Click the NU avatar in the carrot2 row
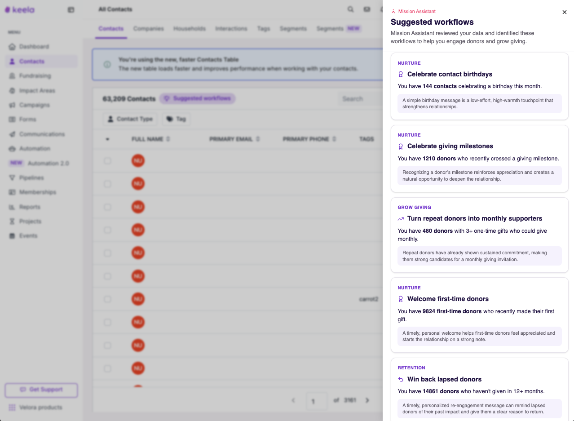574x421 pixels. point(138,299)
